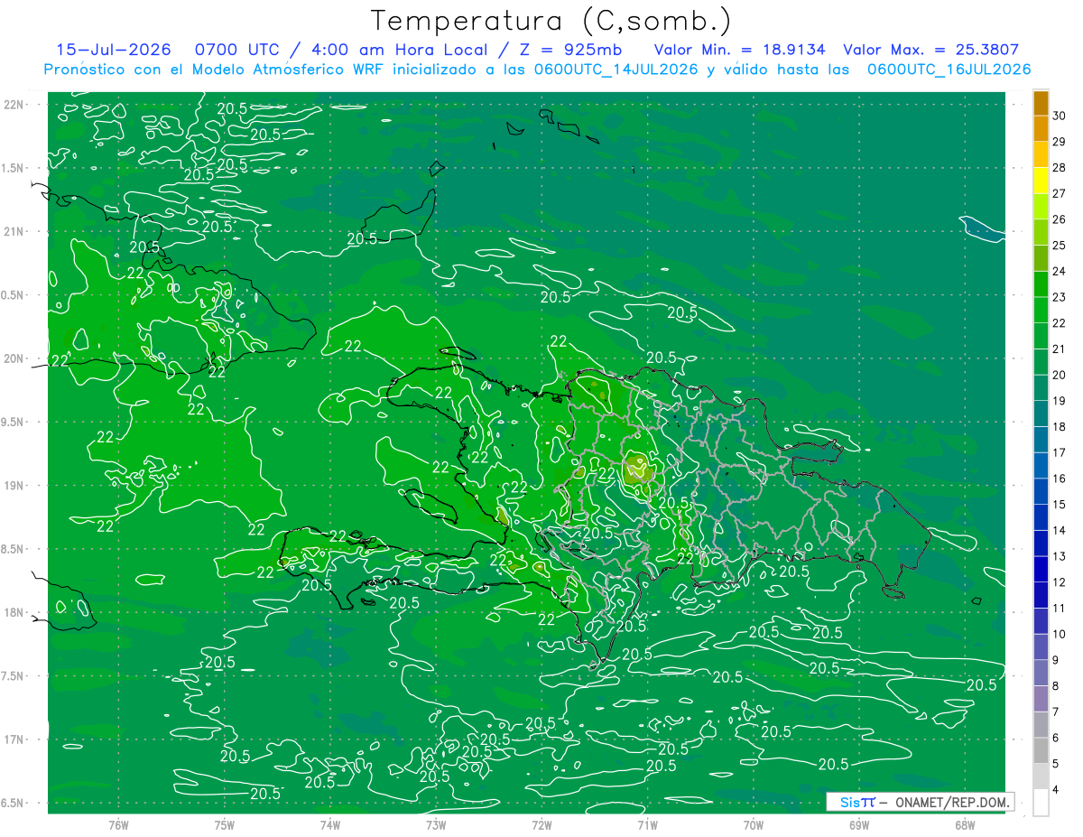Click the '22N' latitude axis label
Screen dimensions: 1083x837
[14, 105]
